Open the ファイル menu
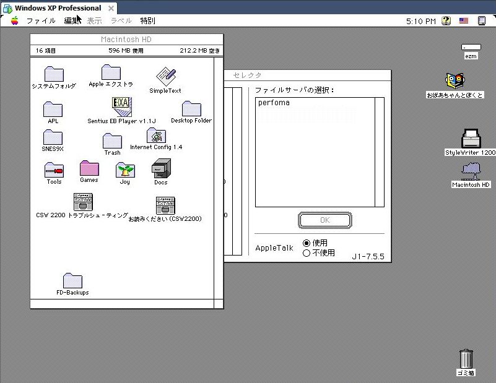Image resolution: width=496 pixels, height=383 pixels. 41,21
